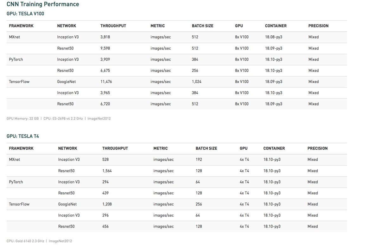Click PRECISION column header in V100 table
The image size is (380, 249).
tap(318, 26)
